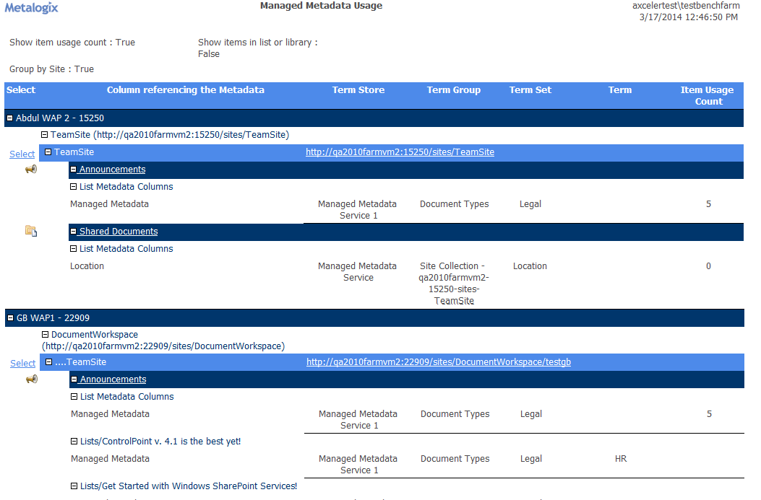
Task: Click the megaphone icon beside the second Announcements list
Action: pyautogui.click(x=31, y=379)
